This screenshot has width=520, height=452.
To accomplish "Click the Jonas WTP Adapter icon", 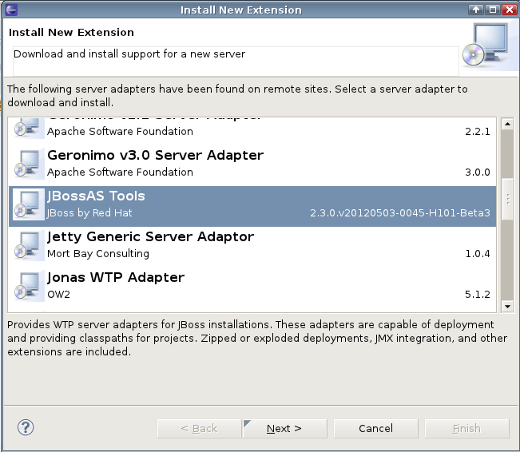I will tap(28, 286).
